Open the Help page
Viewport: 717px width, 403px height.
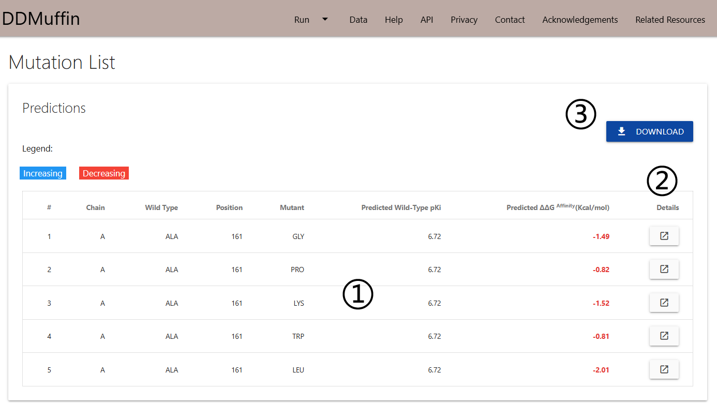394,20
